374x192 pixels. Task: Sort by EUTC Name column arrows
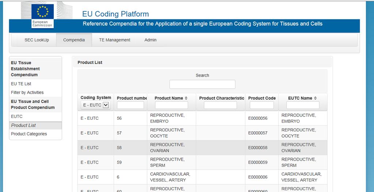click(315, 98)
